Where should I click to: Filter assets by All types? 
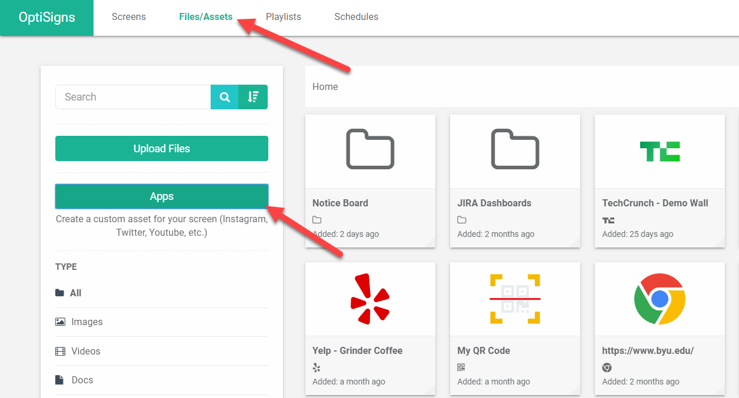(75, 293)
